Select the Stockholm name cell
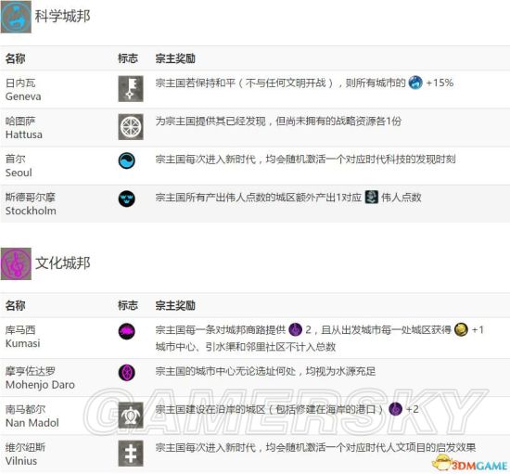Screen dimensions: 510x474 (x=31, y=204)
